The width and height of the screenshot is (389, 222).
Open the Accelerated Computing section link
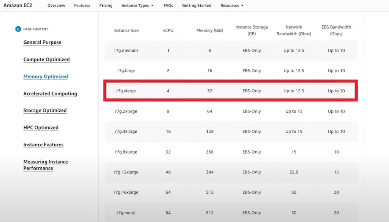(x=50, y=94)
